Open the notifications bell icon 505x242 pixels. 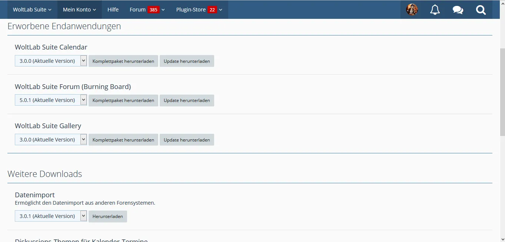pyautogui.click(x=435, y=10)
